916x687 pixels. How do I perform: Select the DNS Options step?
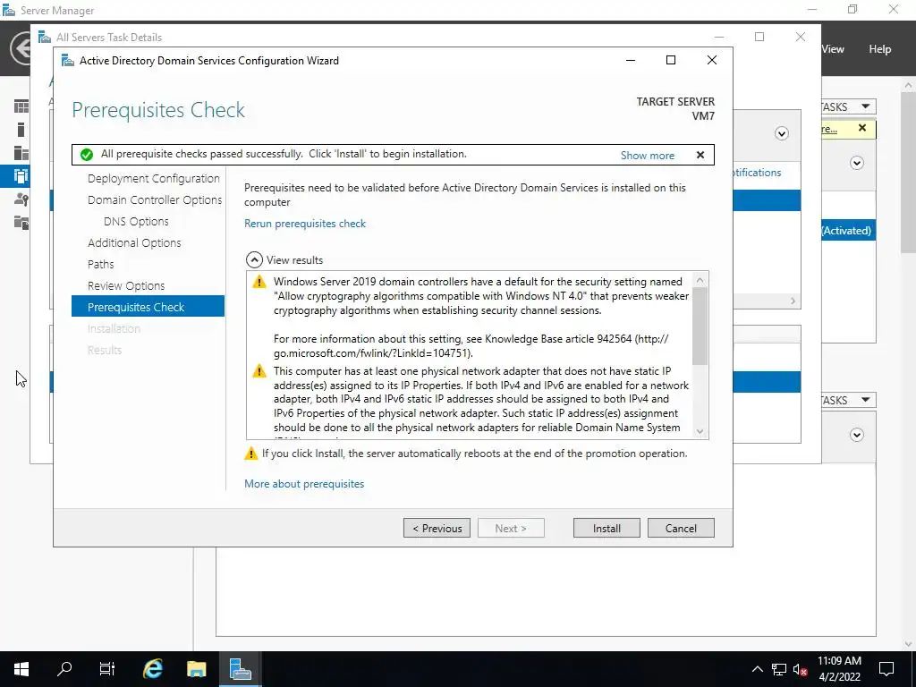[136, 222]
